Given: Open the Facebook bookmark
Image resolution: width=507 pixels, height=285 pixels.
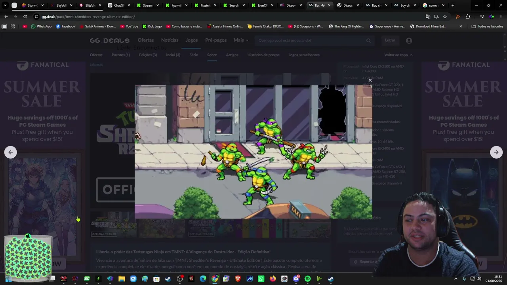Looking at the screenshot, I should point(65,26).
